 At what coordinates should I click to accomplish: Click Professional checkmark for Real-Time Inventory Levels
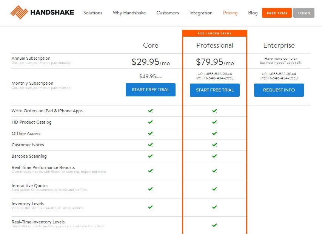pos(214,225)
